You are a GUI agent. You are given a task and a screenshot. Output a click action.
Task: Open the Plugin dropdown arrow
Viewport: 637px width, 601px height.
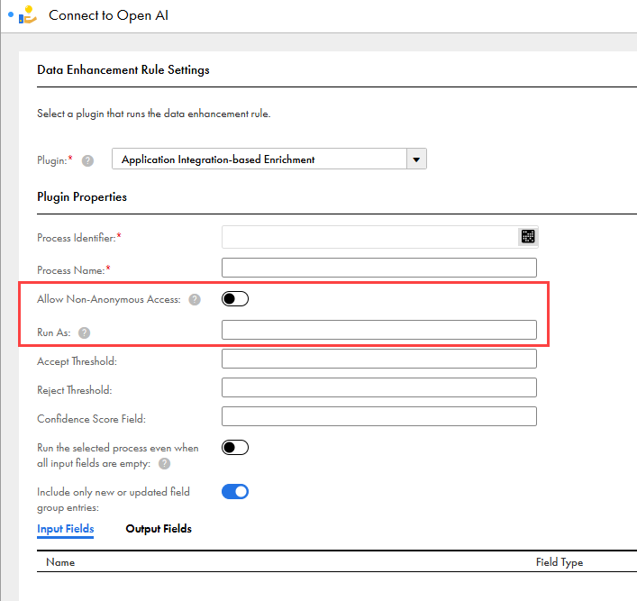click(x=416, y=159)
